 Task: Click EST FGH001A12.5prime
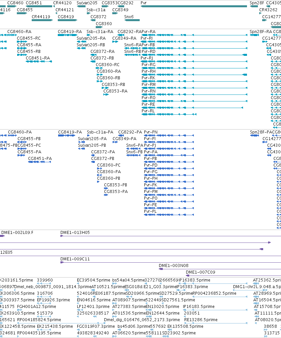pyautogui.click(x=37, y=307)
